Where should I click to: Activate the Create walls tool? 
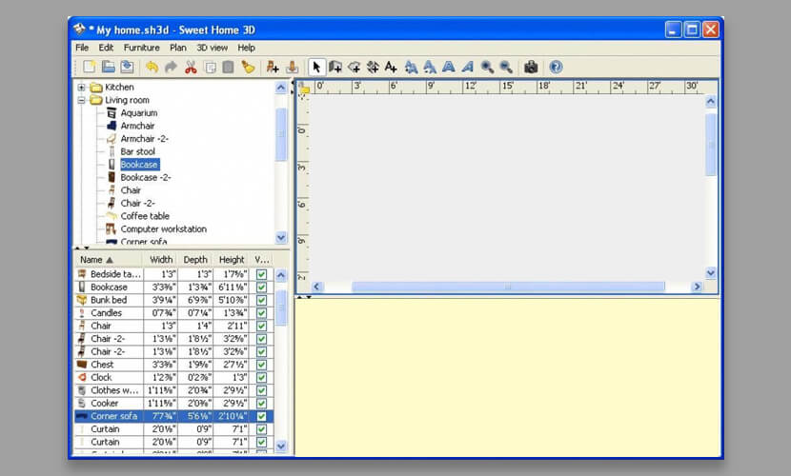[x=335, y=67]
